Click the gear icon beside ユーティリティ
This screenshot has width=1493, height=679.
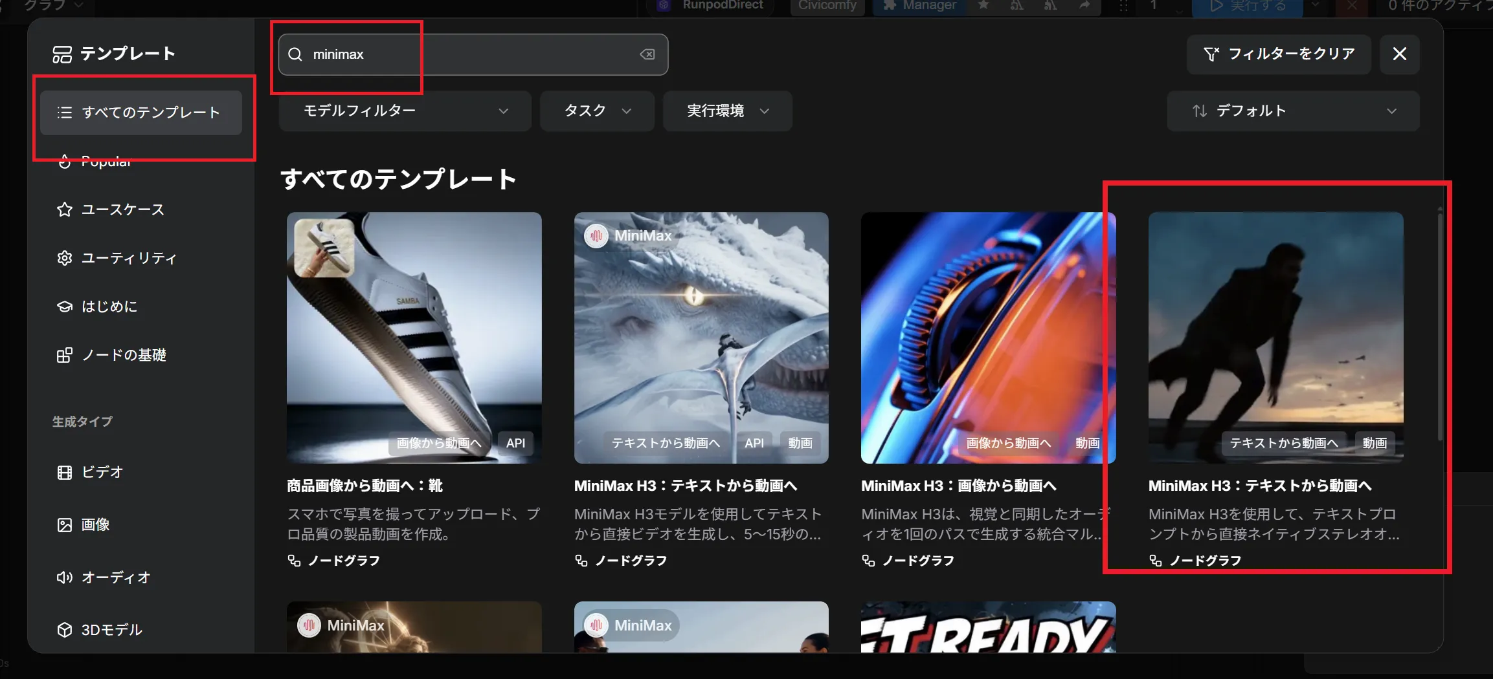(65, 258)
